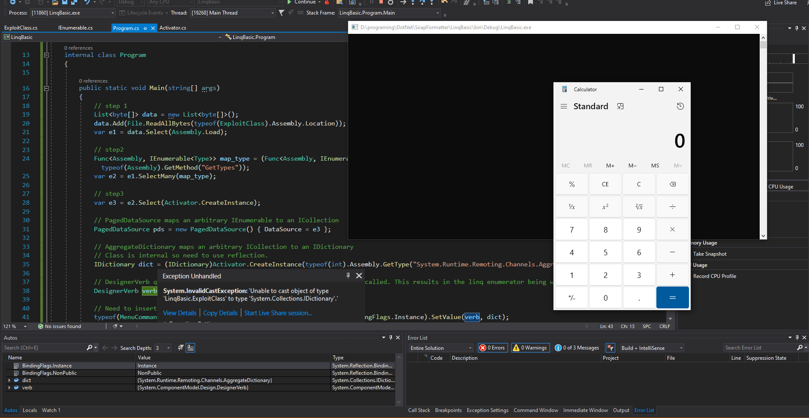Toggle thread filter funnel icon
Viewport: 809px width, 418px height.
click(281, 13)
